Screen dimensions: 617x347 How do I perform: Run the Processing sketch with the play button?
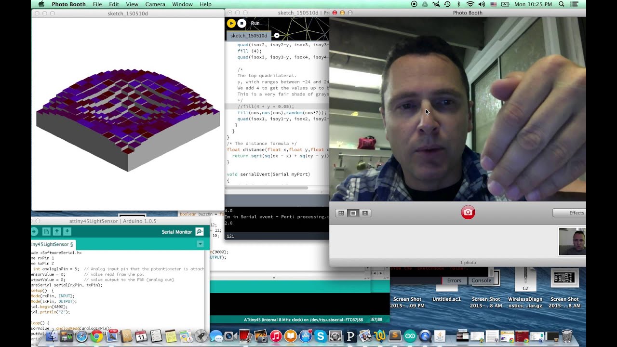[x=231, y=23]
